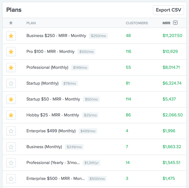This screenshot has height=188, width=189.
Task: Open the Business $250 - MRR - Monthly plan
Action: click(56, 36)
